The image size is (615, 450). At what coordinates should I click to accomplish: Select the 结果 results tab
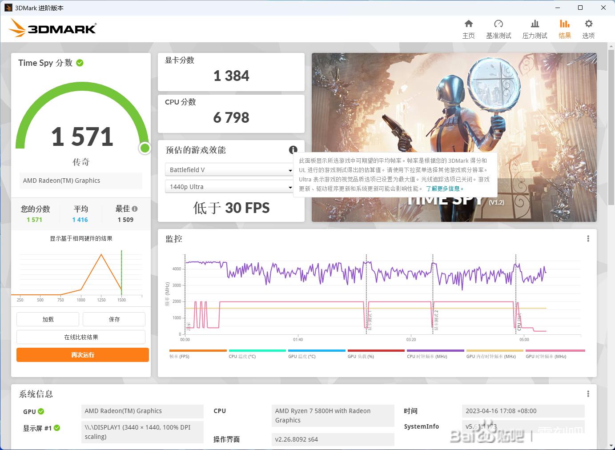(565, 29)
